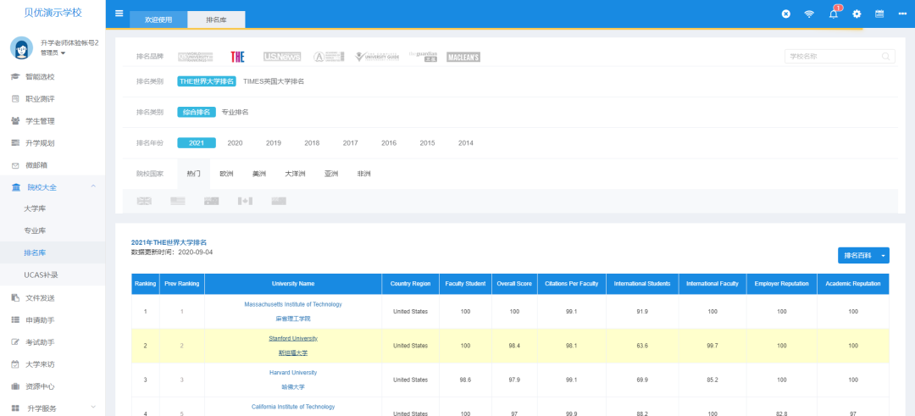
Task: Select the 大洋洲 country tab
Action: [x=296, y=174]
